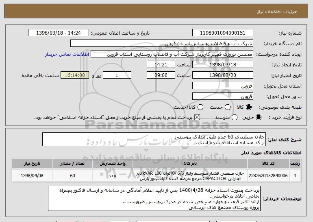Select the کالا radio button
Screen dimensions: 313x222
pyautogui.click(x=249, y=107)
